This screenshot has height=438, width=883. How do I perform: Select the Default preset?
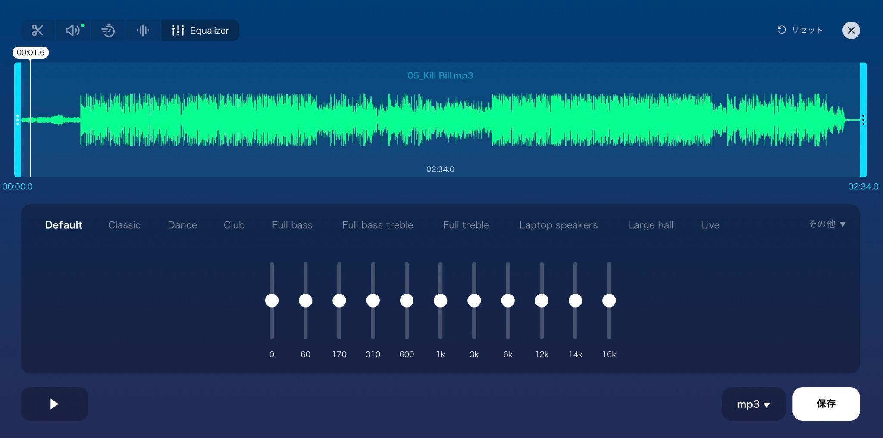[x=64, y=225]
